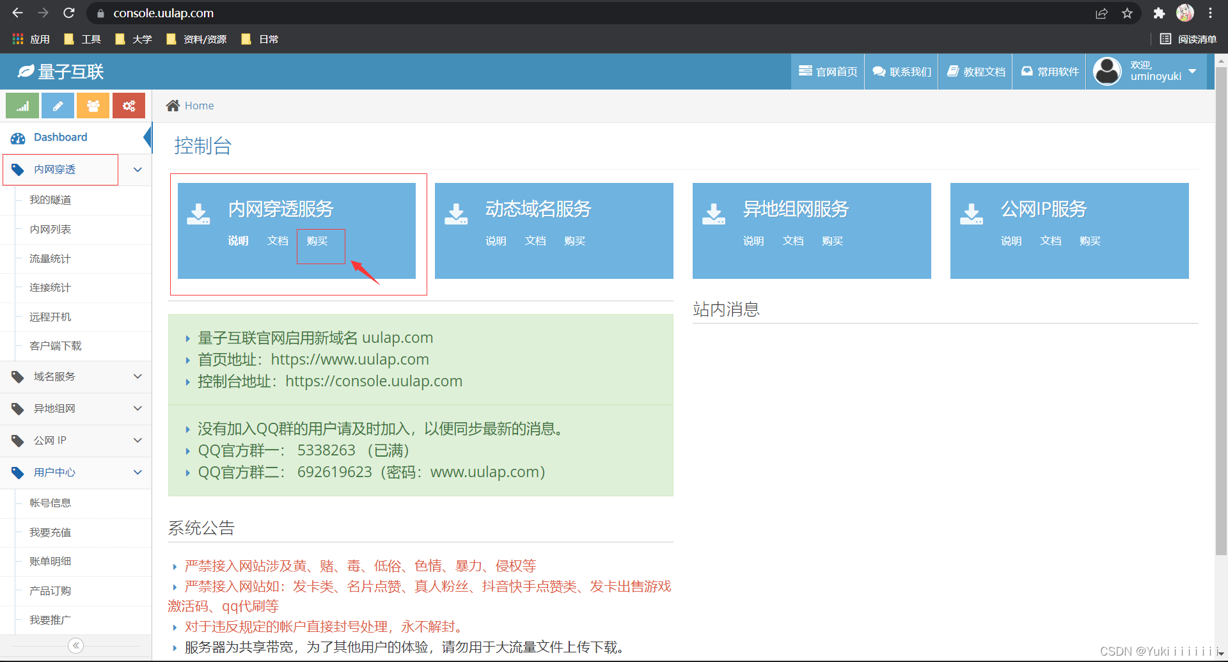Collapse the sidebar with the double-arrow button
Image resolution: width=1228 pixels, height=662 pixels.
tap(76, 645)
